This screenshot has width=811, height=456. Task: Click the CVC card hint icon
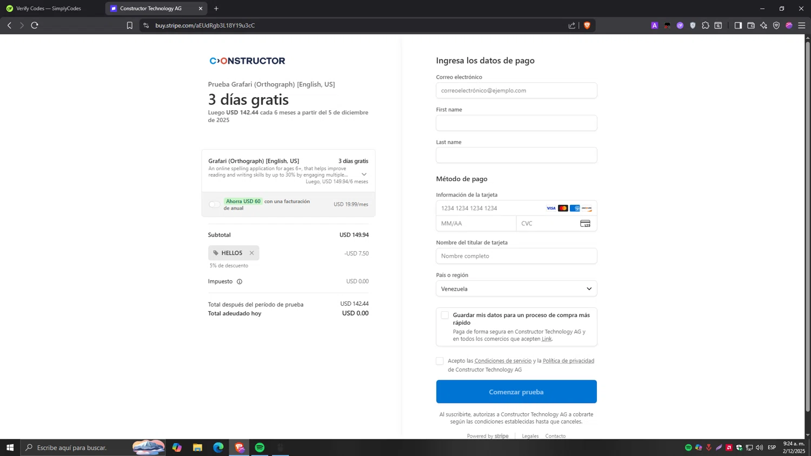click(x=586, y=224)
